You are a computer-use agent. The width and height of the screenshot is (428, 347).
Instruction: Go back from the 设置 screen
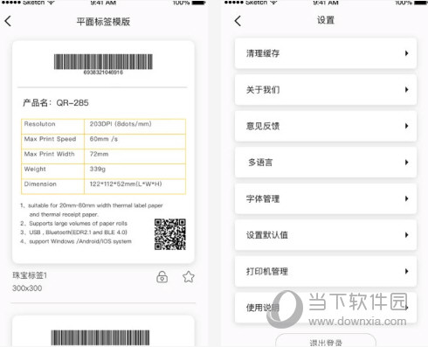coord(238,21)
